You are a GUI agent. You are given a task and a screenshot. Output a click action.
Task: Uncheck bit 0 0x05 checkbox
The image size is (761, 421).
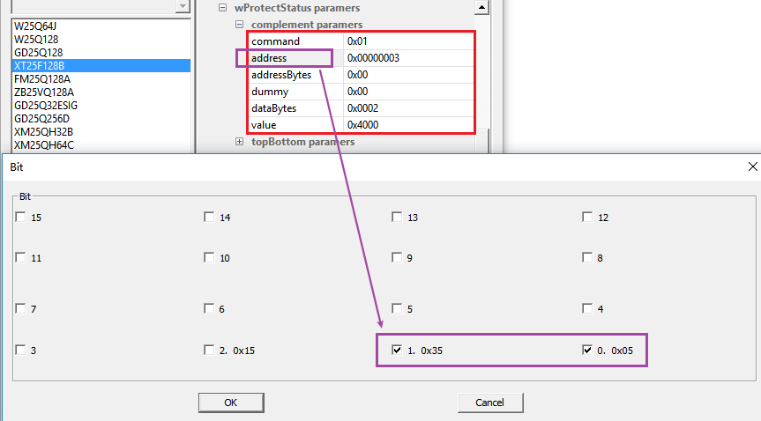(x=587, y=351)
